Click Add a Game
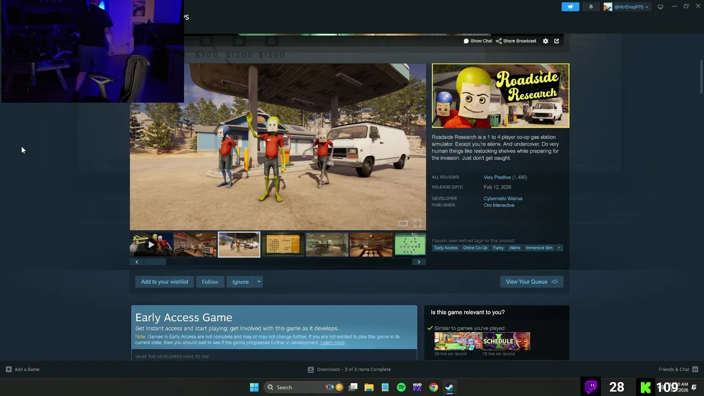Screen dimensions: 704x396 tap(23, 369)
